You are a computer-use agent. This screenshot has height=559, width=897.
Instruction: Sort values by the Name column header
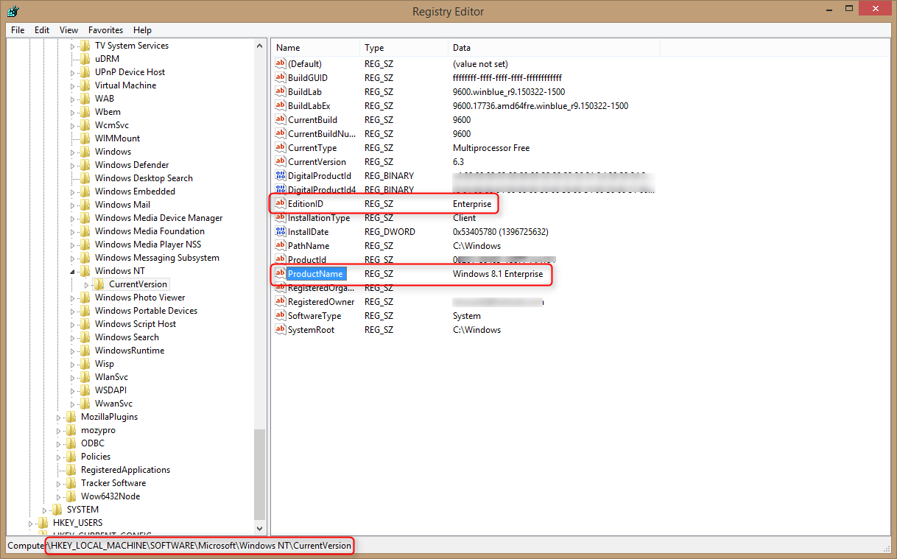point(316,48)
